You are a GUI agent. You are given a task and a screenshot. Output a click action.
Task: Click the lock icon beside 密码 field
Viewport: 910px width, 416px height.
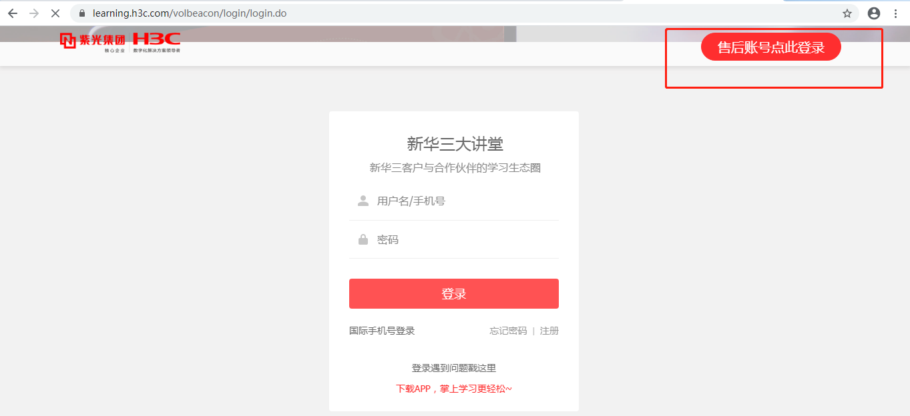click(x=363, y=239)
